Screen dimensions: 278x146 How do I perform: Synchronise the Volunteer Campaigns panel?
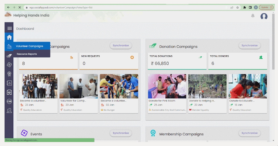tap(121, 45)
